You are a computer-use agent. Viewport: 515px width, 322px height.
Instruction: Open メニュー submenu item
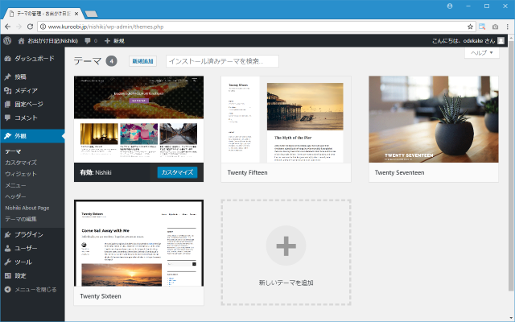(15, 185)
